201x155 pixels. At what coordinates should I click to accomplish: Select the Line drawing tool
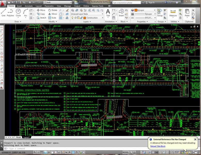3,12
